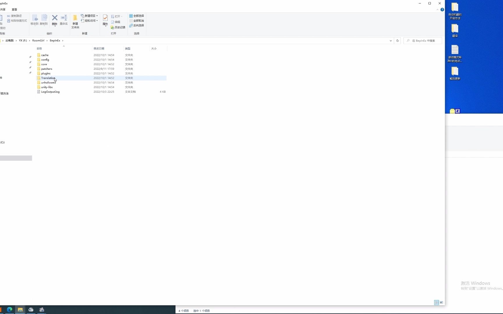Click the Move to (移动到) icon

(34, 20)
